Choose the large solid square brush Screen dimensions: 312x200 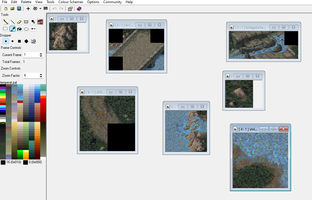[19, 41]
